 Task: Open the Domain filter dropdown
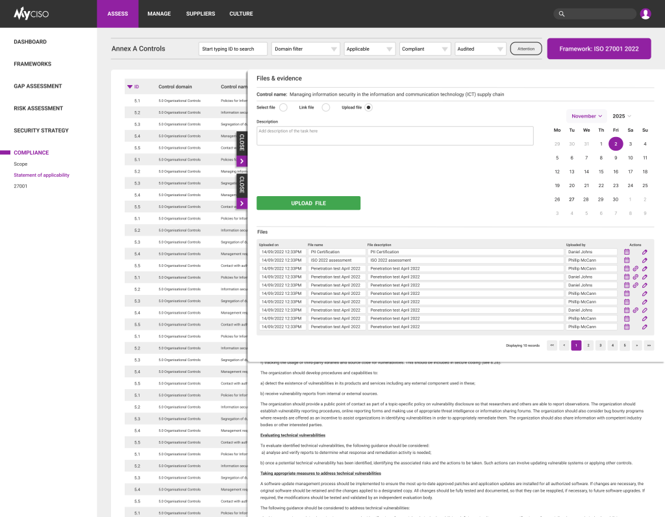pyautogui.click(x=305, y=48)
